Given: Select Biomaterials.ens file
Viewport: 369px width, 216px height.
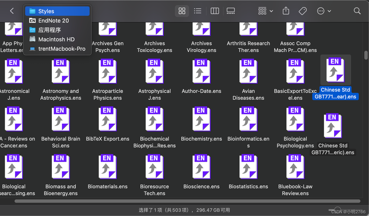Looking at the screenshot, I should (x=108, y=172).
